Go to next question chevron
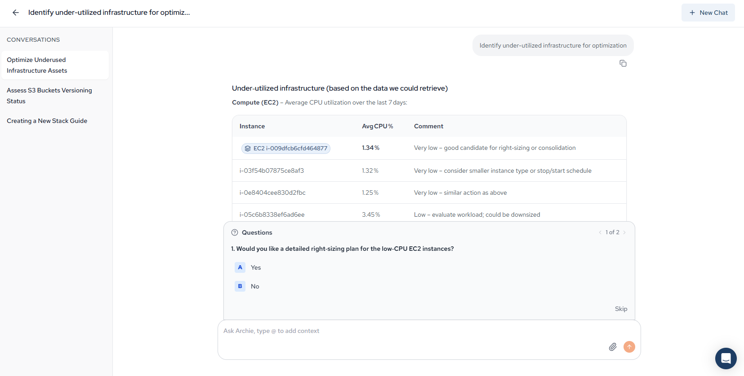Screen dimensions: 744x376 click(624, 232)
